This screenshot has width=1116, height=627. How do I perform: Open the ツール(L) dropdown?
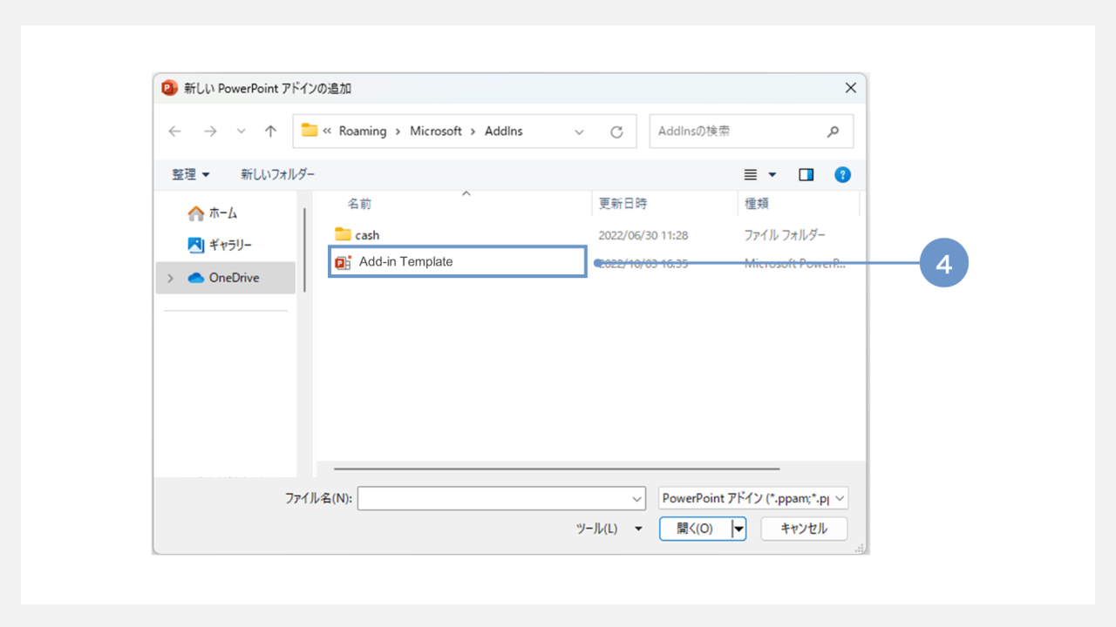pyautogui.click(x=609, y=529)
